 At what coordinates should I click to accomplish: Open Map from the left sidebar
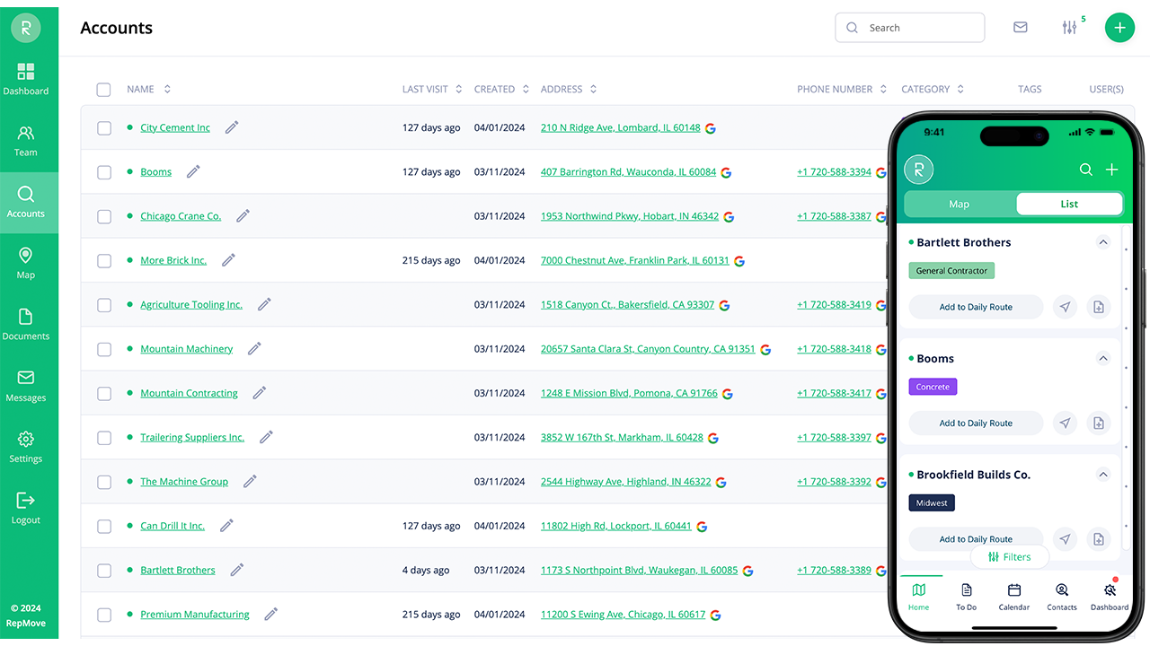tap(26, 264)
